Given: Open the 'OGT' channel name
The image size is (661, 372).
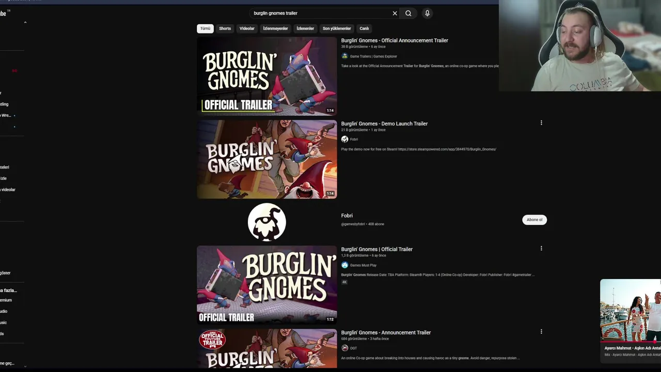Looking at the screenshot, I should (x=353, y=348).
